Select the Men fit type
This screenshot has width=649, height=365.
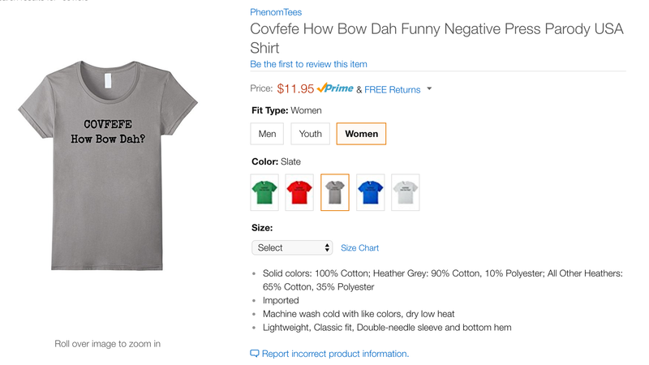click(267, 134)
